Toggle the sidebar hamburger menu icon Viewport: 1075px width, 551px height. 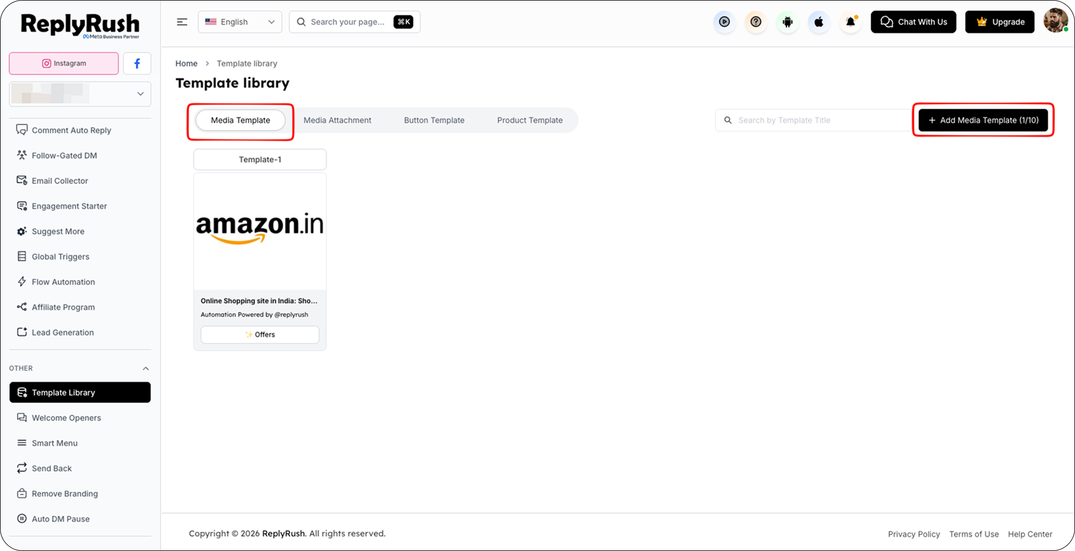[x=182, y=22]
